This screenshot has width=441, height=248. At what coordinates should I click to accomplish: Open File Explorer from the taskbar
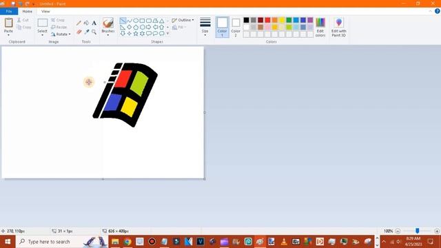(115, 242)
